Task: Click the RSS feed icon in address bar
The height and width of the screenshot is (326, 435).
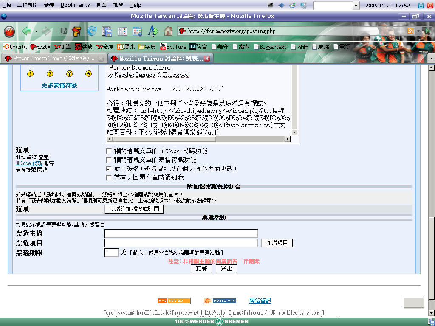Action: (410, 31)
